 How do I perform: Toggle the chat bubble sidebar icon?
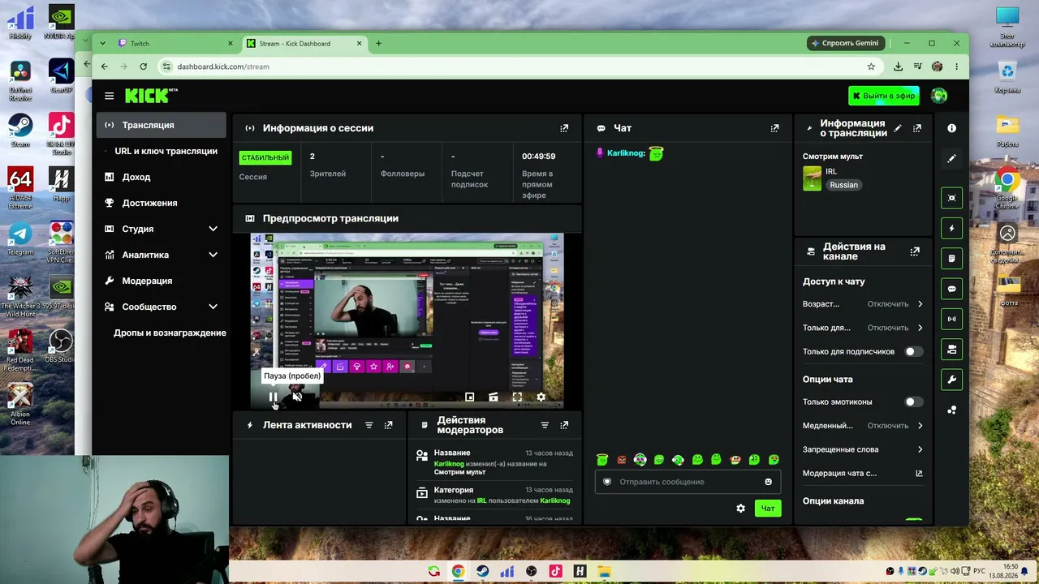click(x=951, y=289)
